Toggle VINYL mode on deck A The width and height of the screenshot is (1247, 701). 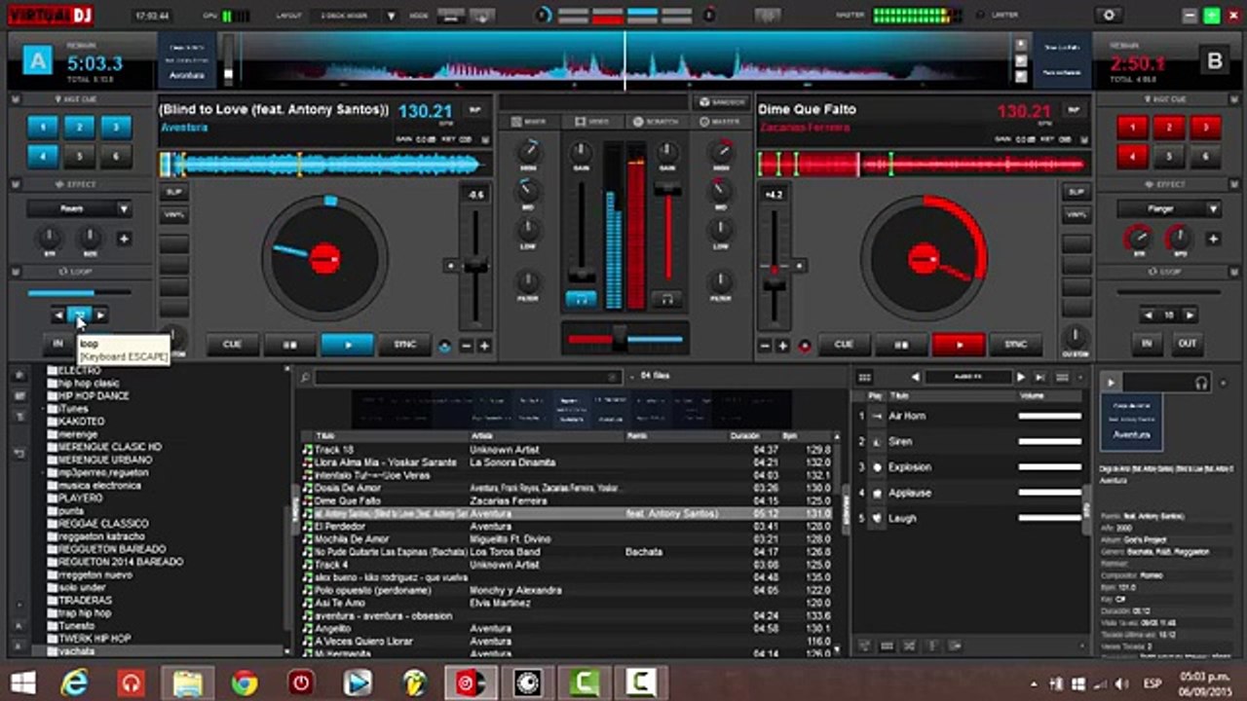click(174, 214)
